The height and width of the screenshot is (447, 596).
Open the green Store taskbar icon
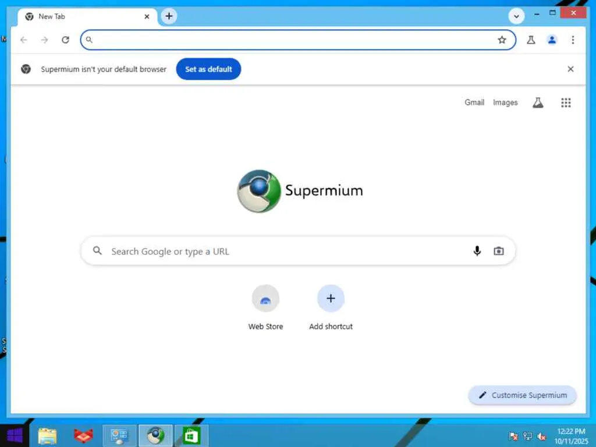coord(191,436)
